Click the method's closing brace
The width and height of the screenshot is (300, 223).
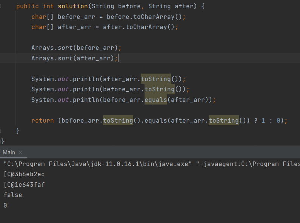coord(18,131)
